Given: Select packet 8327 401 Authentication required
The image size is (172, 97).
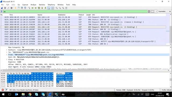Looking at the screenshot, I should click(83, 34).
